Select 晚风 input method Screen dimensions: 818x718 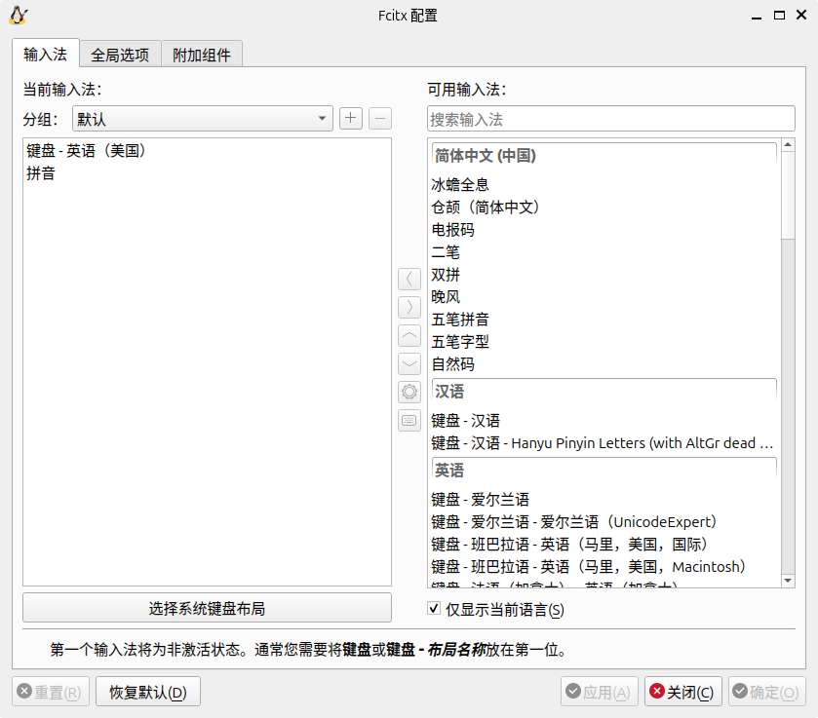tap(604, 297)
